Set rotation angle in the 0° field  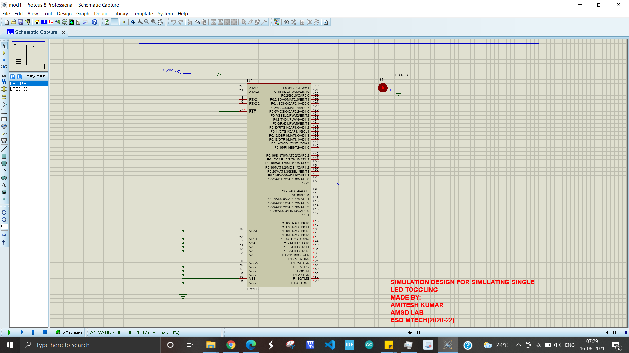[3, 226]
